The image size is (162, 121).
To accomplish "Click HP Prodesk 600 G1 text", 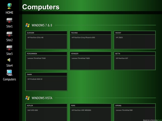I will (35, 79).
